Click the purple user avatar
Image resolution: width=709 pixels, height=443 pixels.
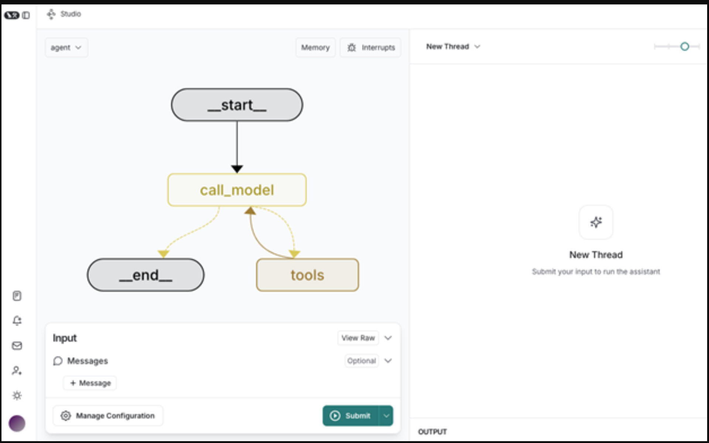17,423
